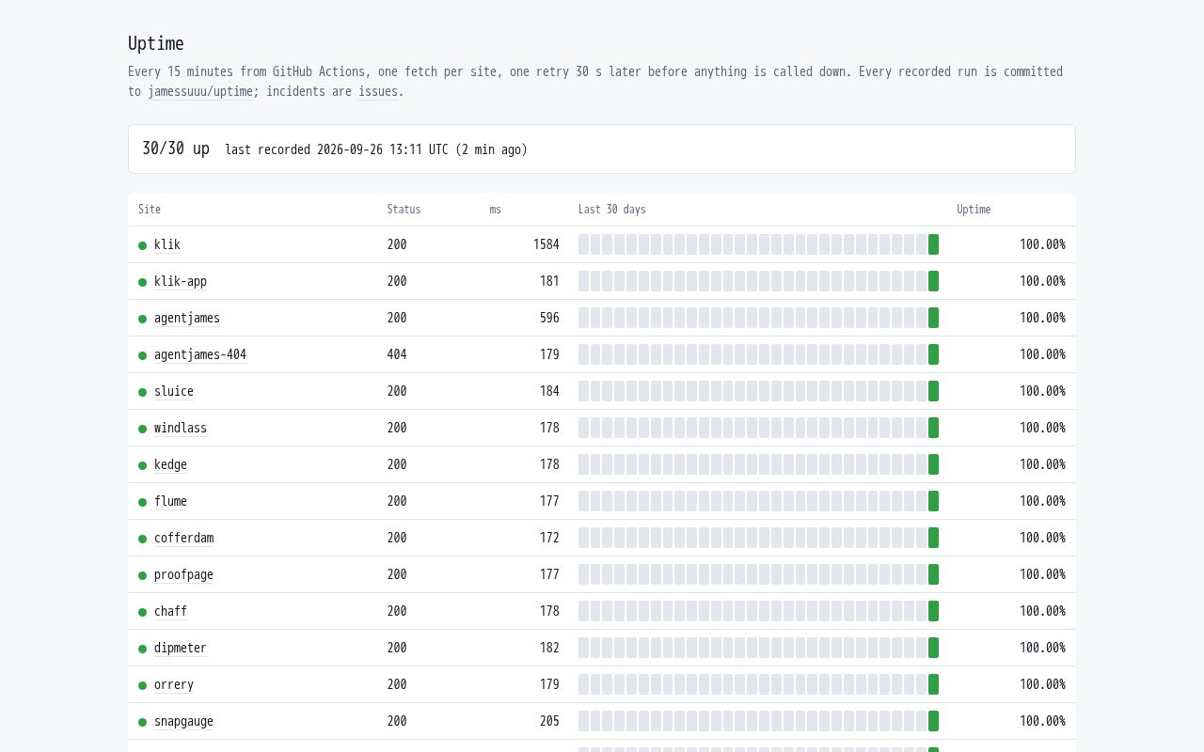1204x752 pixels.
Task: Open the agentjames site link
Action: [x=187, y=318]
